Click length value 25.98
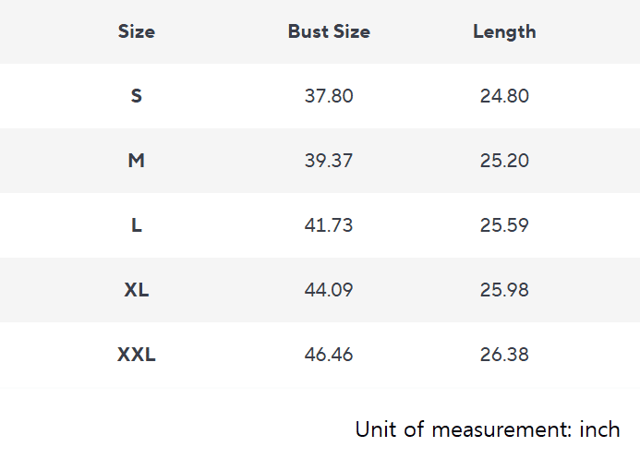640x471 pixels. [x=504, y=290]
